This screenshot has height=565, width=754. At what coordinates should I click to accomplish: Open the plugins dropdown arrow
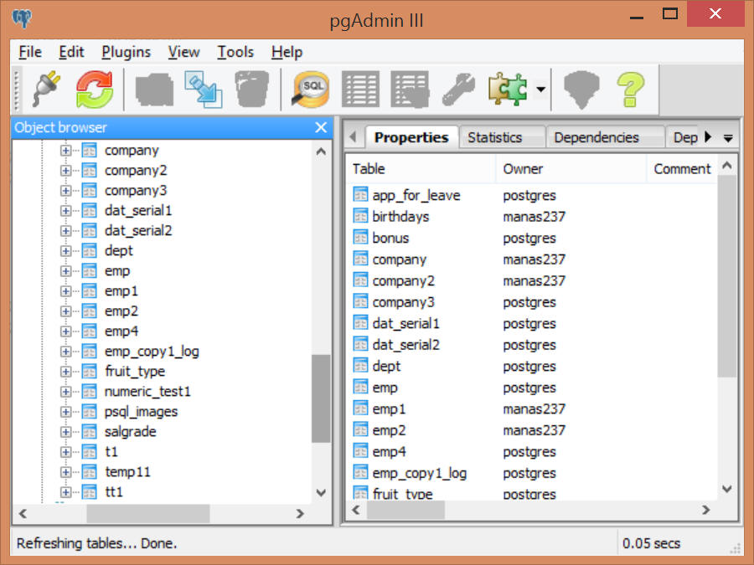[x=541, y=89]
